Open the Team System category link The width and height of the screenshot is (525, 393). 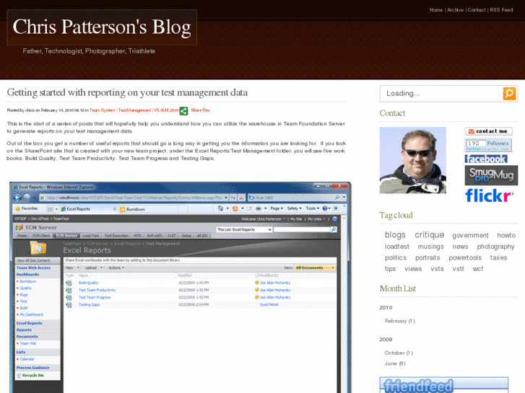[x=102, y=110]
